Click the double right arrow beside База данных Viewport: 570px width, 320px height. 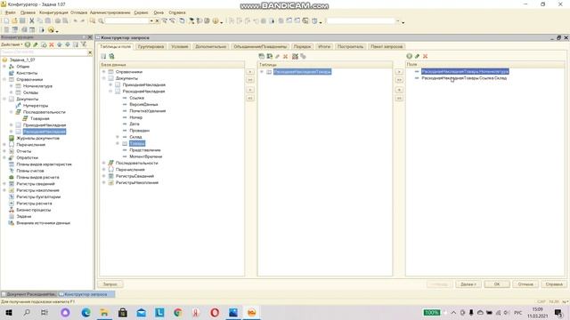point(250,80)
